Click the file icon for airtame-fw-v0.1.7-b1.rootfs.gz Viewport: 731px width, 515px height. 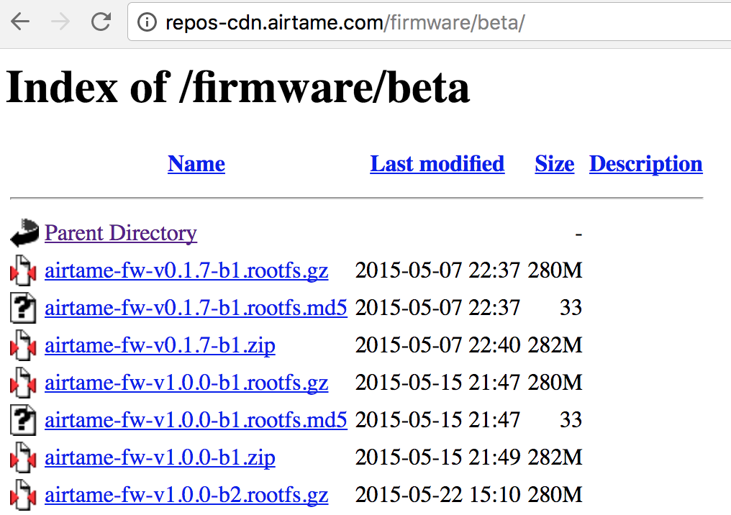[23, 270]
